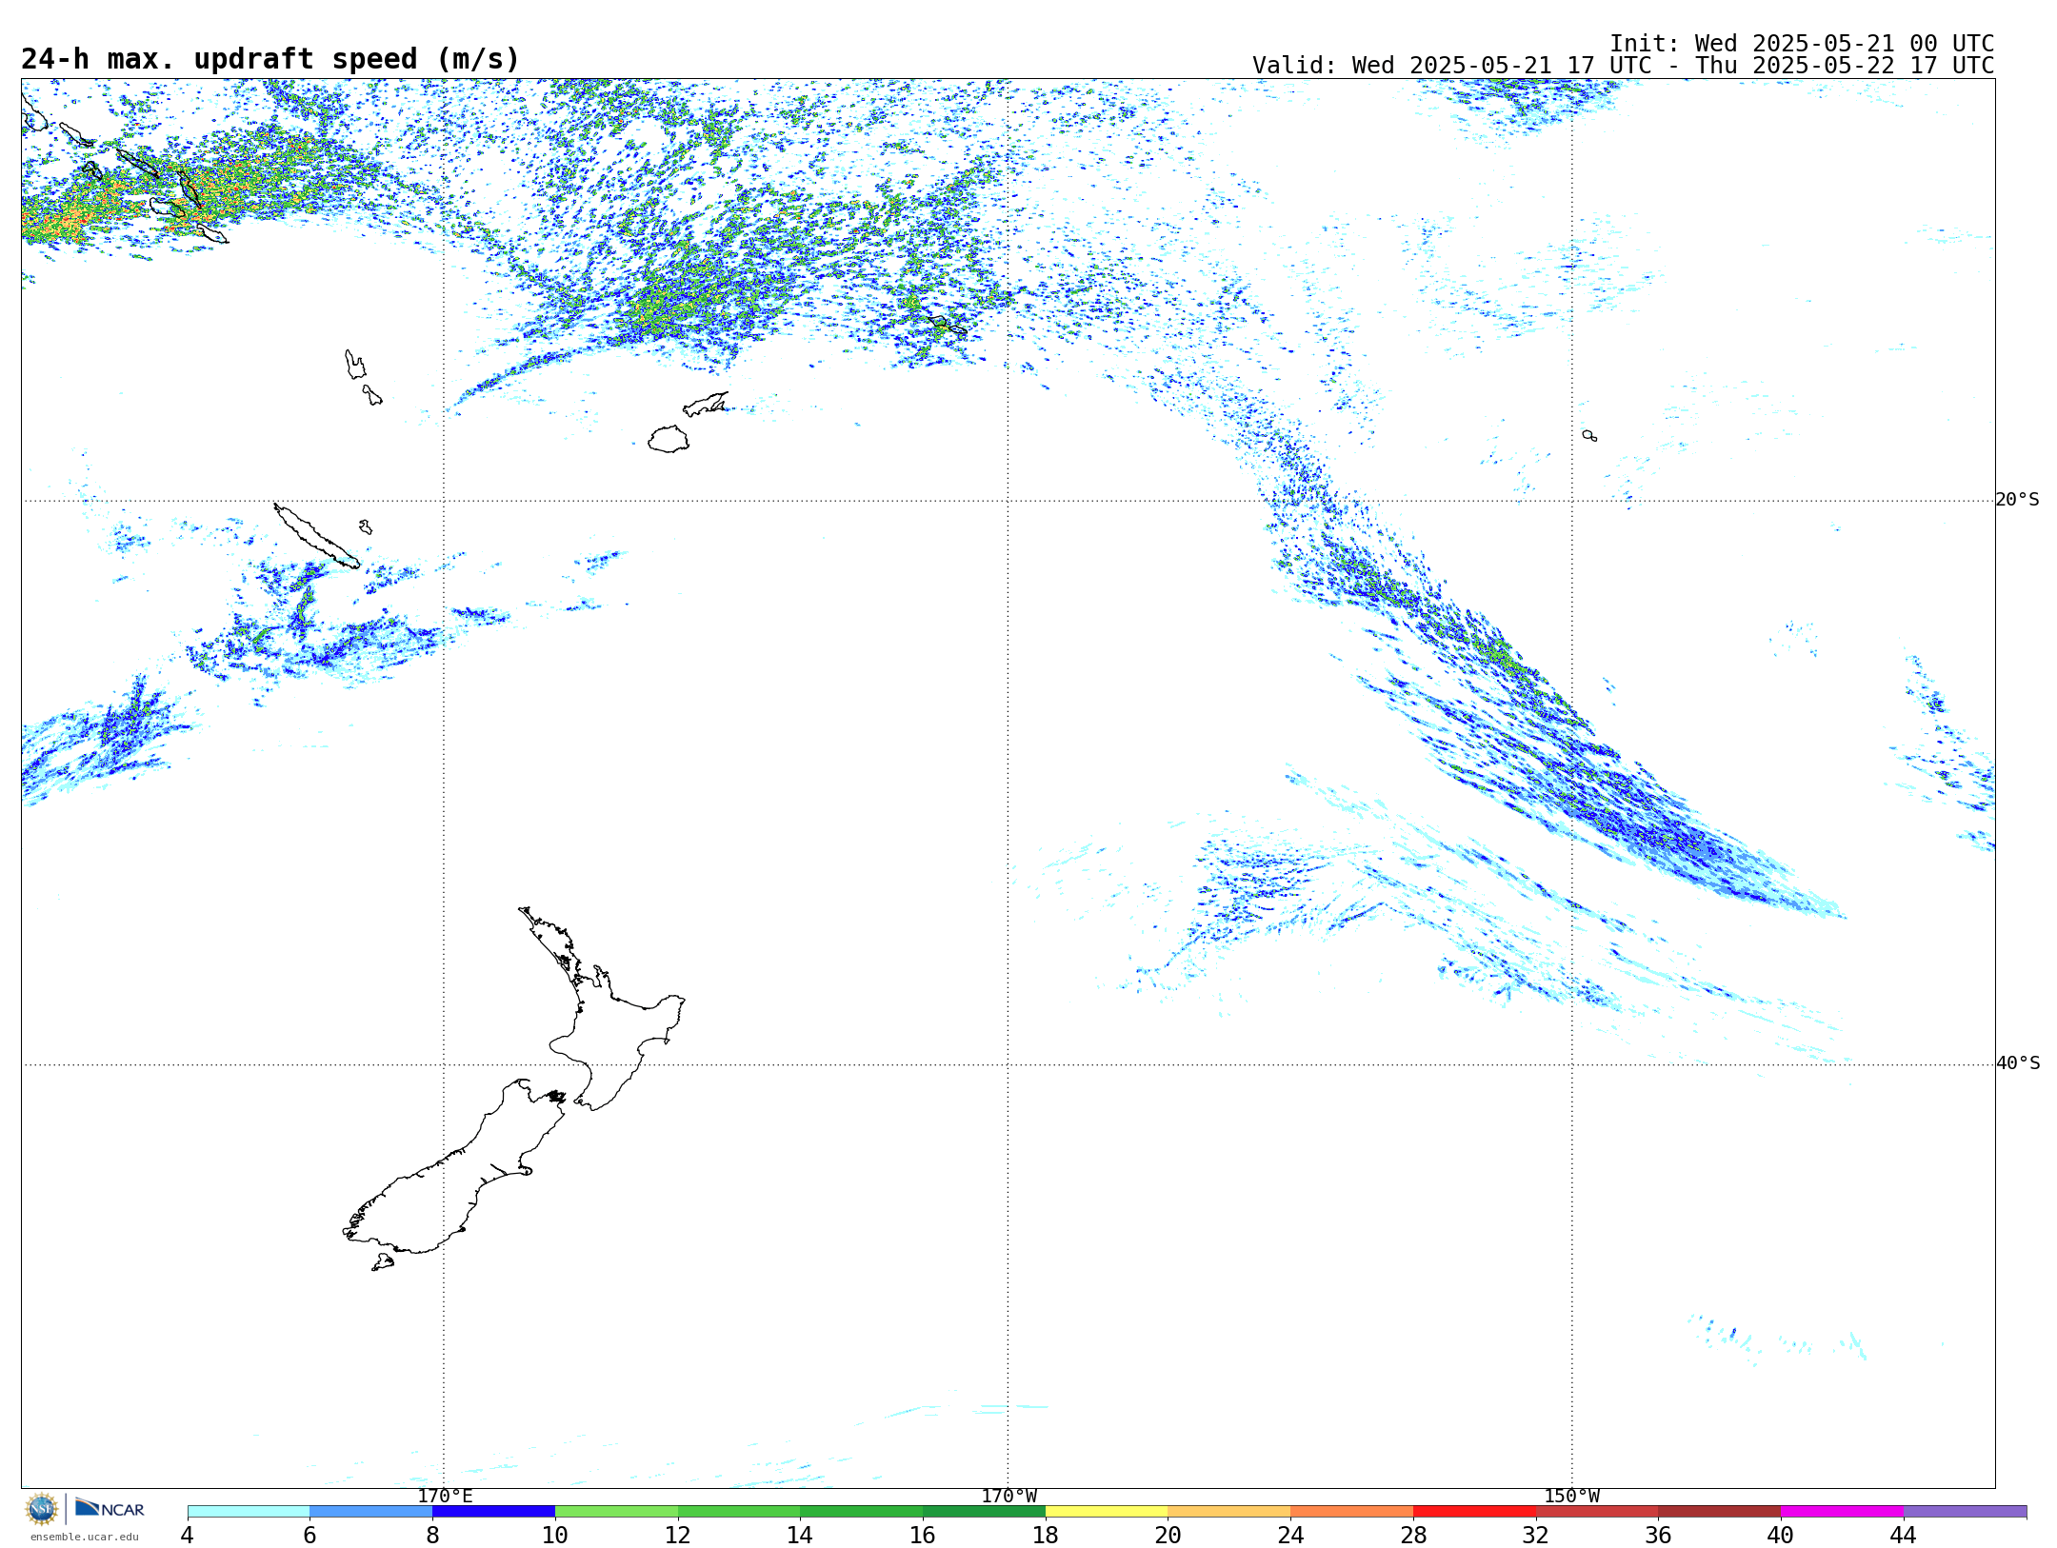Click Stewart Island south of New Zealand
2057x1548 pixels.
[x=383, y=1262]
